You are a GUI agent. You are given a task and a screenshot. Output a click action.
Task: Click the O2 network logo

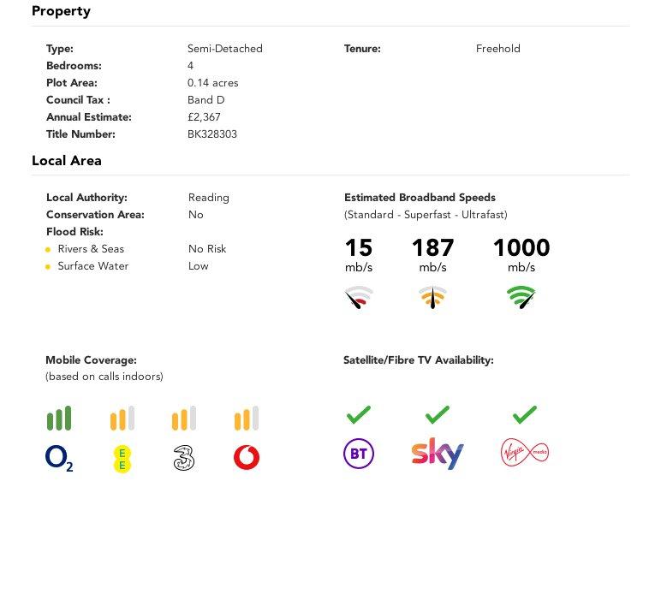point(59,459)
